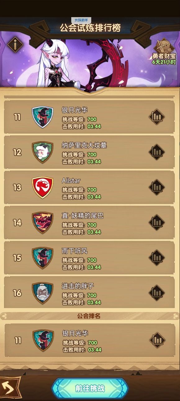
Task: View stats chart icon for 纳萨里克大坟墓
Action: point(157,152)
